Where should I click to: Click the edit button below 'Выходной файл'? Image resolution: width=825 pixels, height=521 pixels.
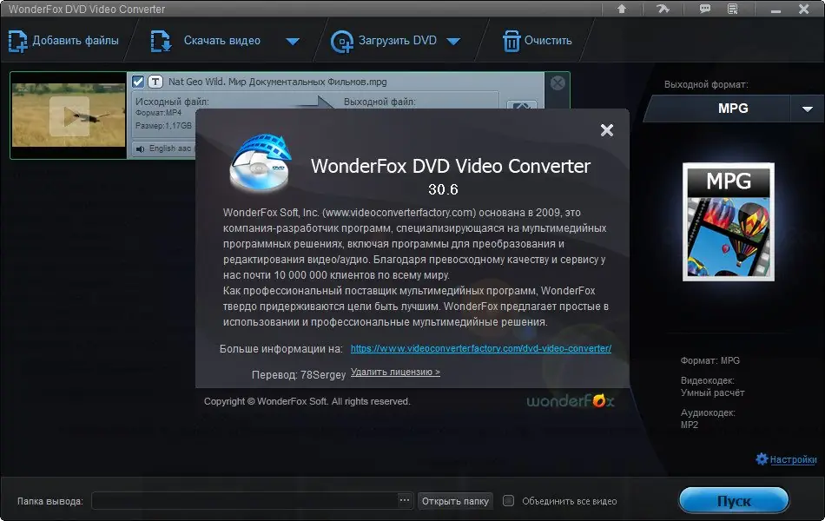[x=521, y=105]
